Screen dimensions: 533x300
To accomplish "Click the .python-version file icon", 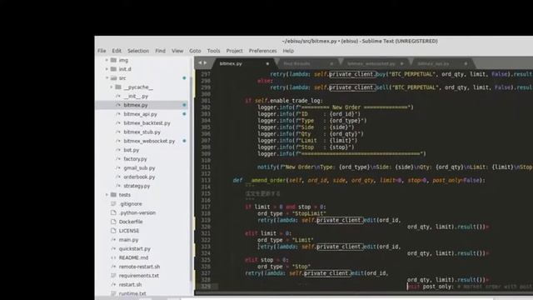I will coord(113,212).
